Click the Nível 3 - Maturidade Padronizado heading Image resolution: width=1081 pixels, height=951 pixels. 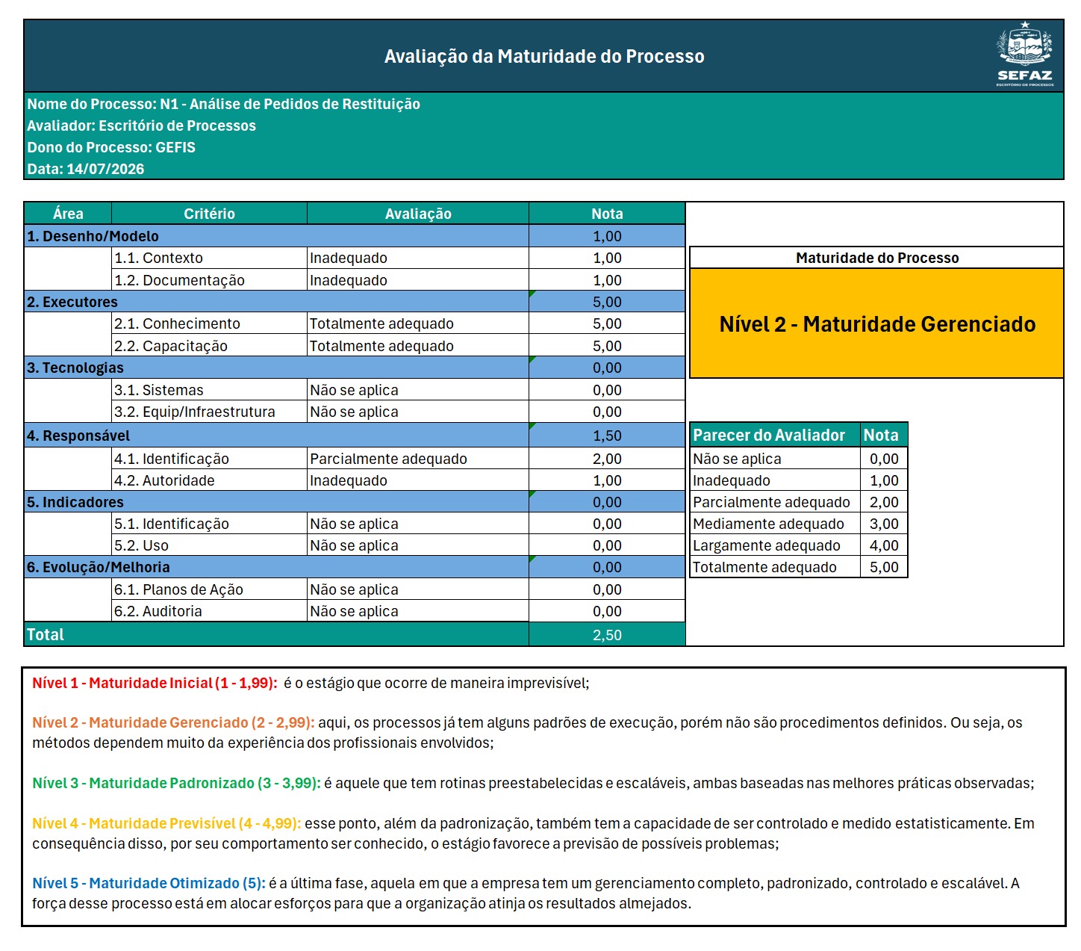point(176,783)
